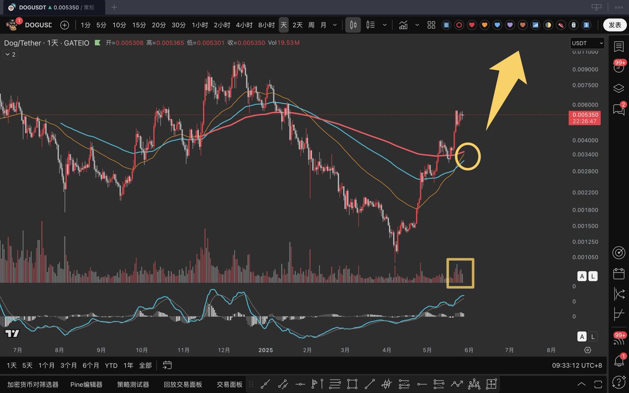This screenshot has width=629, height=393.
Task: Select the YTD date range
Action: point(111,365)
